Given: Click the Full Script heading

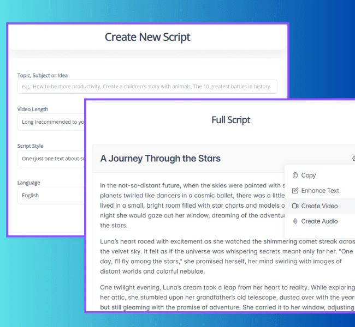Looking at the screenshot, I should (x=230, y=120).
